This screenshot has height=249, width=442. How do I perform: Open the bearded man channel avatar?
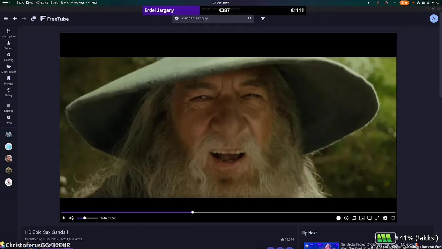pos(9,158)
